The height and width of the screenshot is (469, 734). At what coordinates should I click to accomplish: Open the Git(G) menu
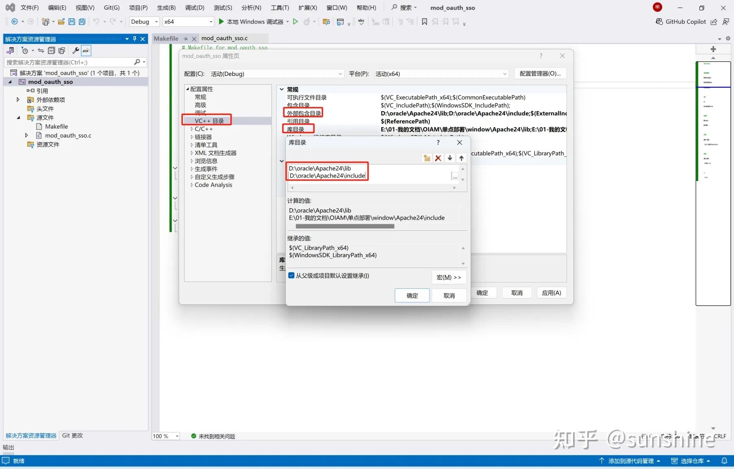[x=111, y=7]
